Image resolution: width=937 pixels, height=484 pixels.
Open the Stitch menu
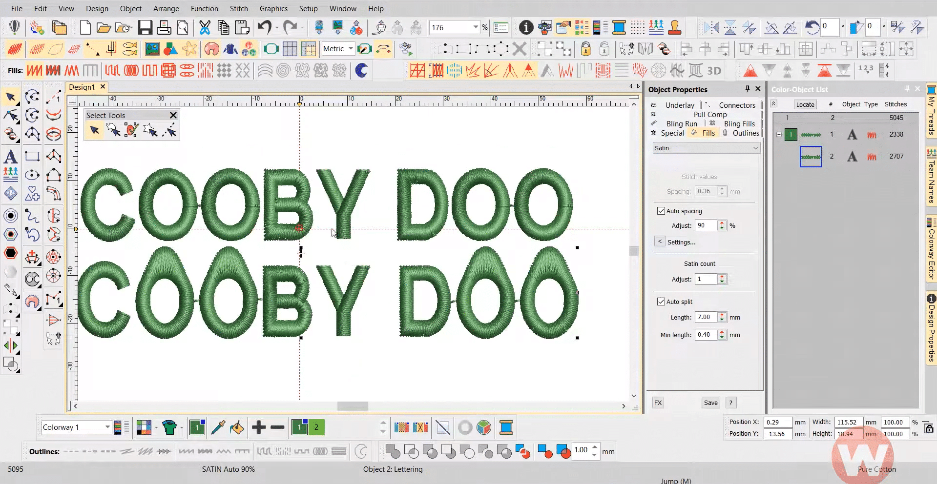click(x=239, y=9)
